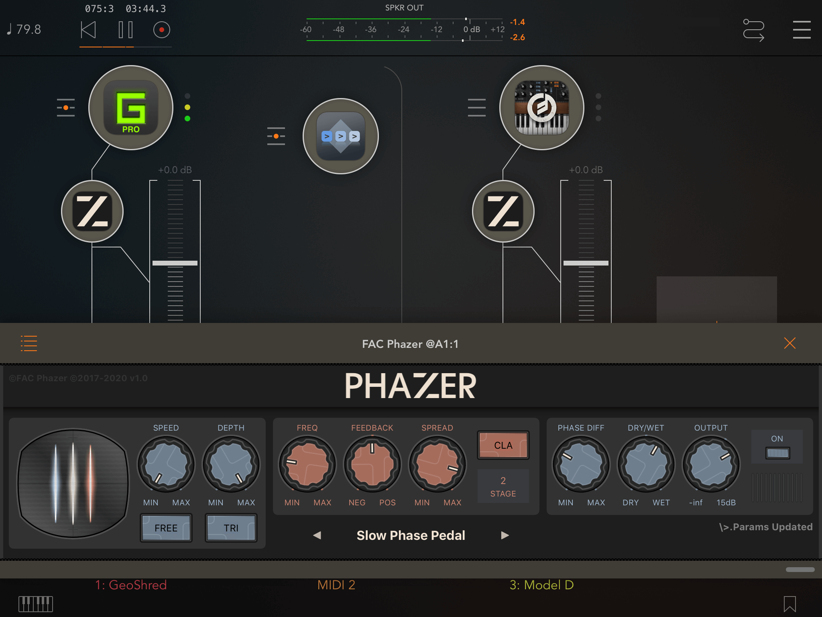Click the OUTPUT knob

point(711,464)
